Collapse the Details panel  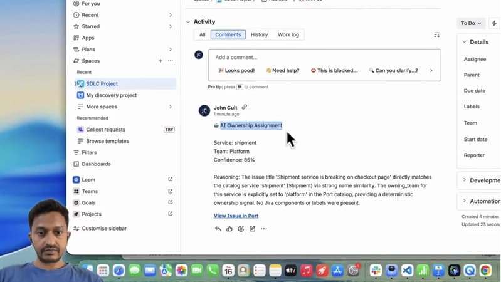[465, 42]
